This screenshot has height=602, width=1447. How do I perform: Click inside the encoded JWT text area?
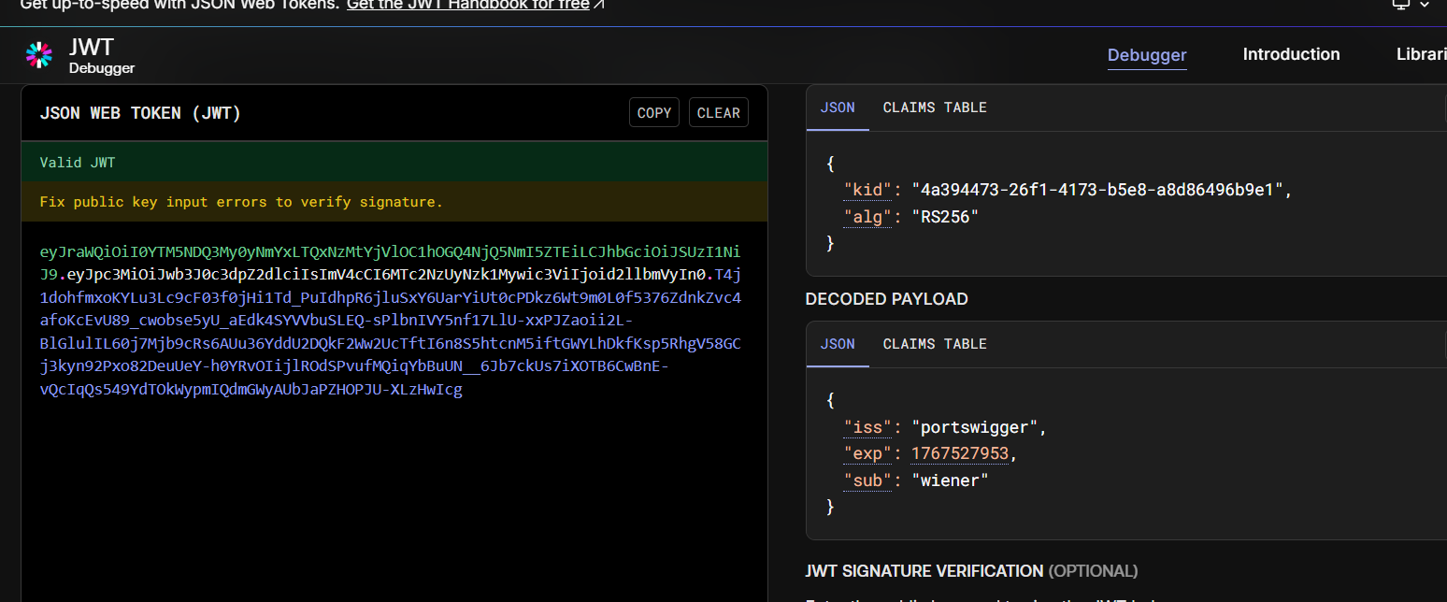point(393,486)
